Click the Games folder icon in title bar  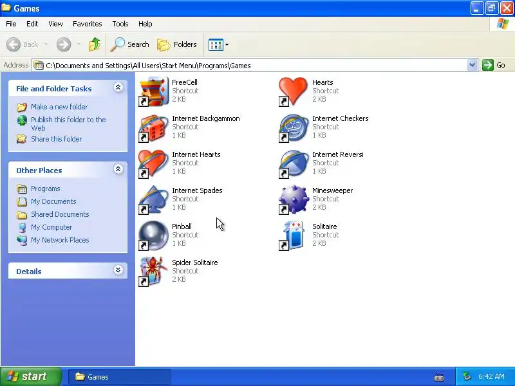pyautogui.click(x=6, y=8)
